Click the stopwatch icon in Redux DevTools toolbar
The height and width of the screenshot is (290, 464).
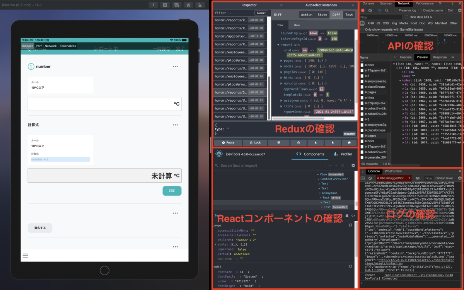299,143
